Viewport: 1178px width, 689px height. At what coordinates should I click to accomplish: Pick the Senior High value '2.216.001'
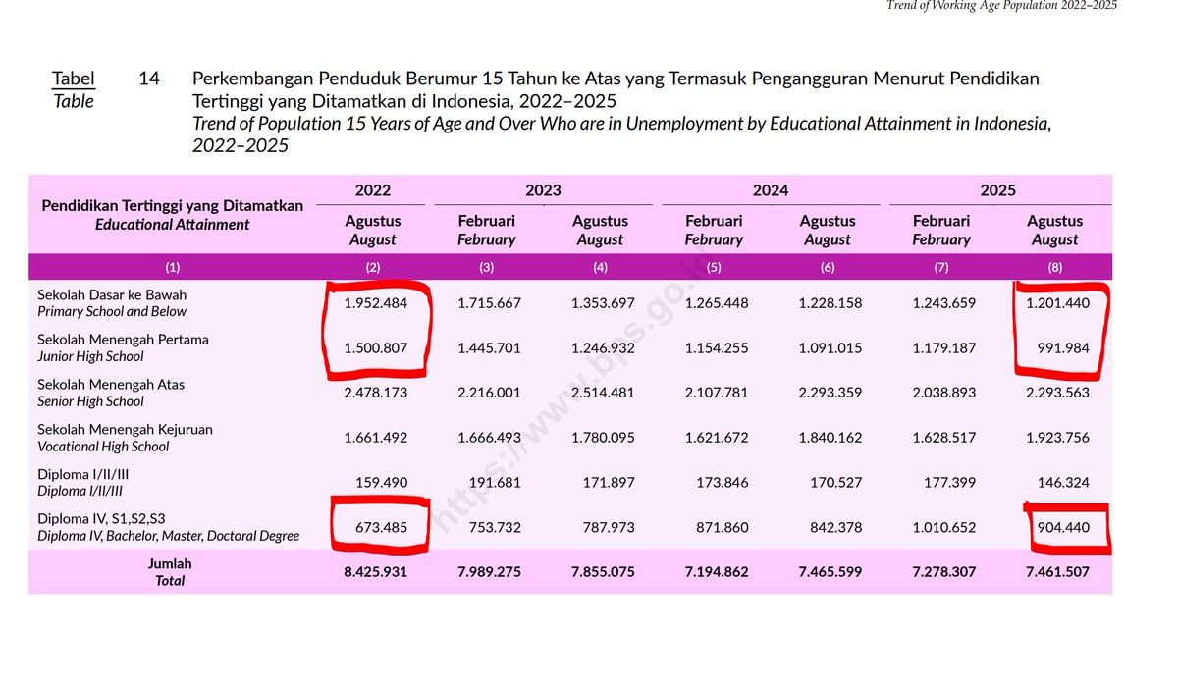pyautogui.click(x=489, y=393)
